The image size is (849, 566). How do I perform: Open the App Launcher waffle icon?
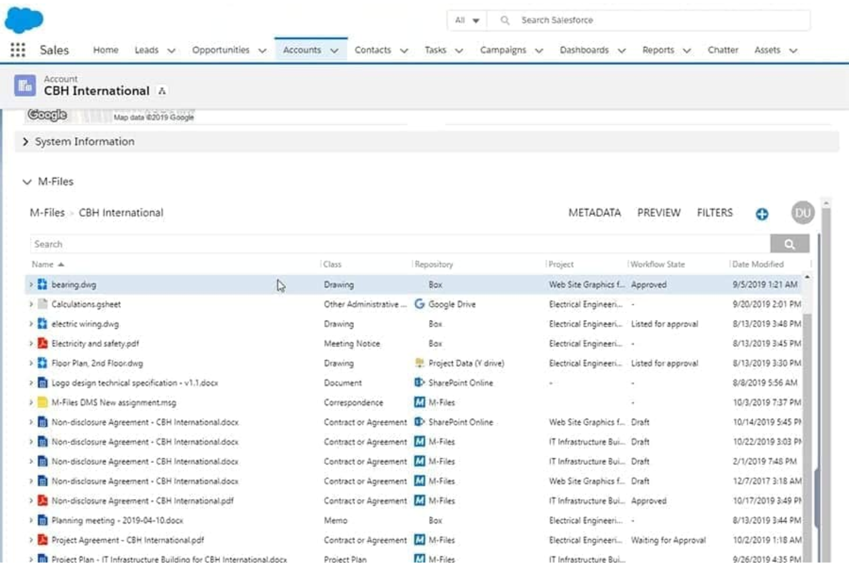(17, 49)
